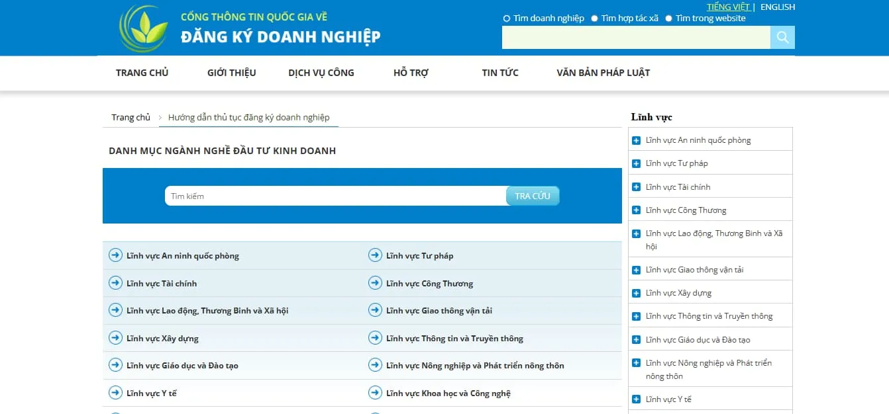This screenshot has height=414, width=889.
Task: Switch language to ENGLISH
Action: [x=777, y=7]
